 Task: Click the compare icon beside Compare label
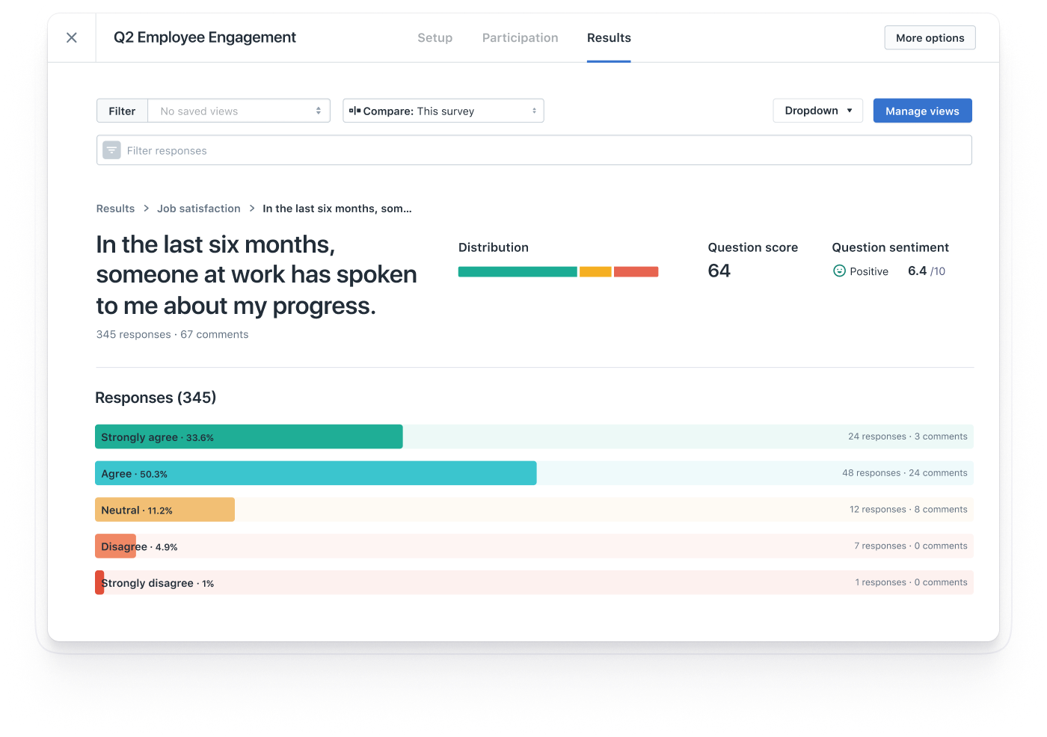[354, 111]
